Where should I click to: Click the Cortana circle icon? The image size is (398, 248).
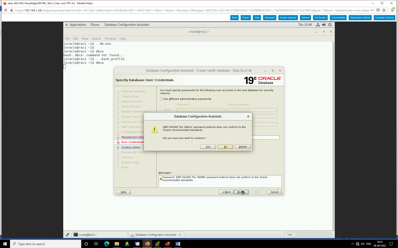click(86, 244)
